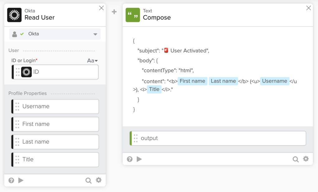318x192 pixels.
Task: Click the search icon on Compose card
Action: (x=296, y=159)
